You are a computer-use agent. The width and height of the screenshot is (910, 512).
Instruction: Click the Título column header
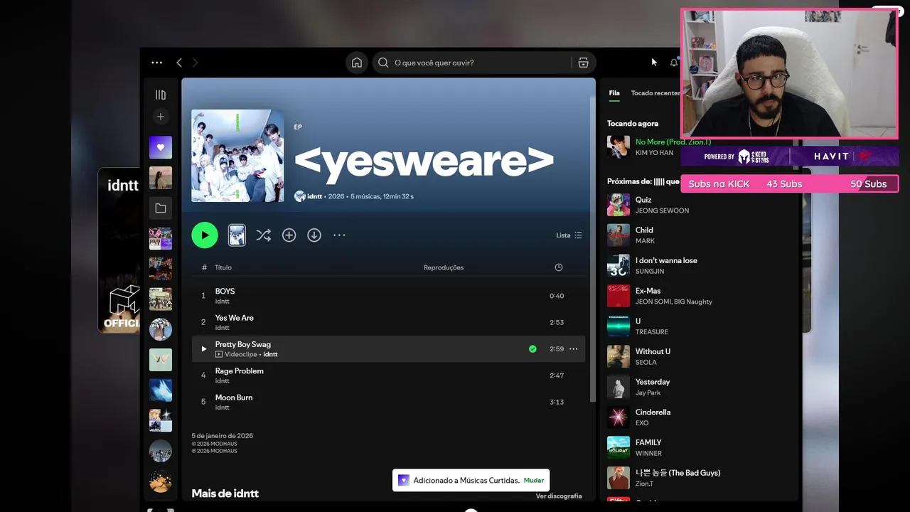223,267
